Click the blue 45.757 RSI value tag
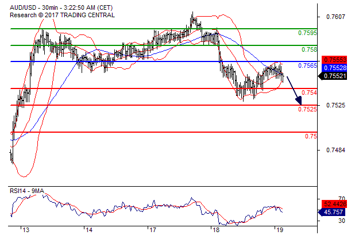This screenshot has width=355, height=239. 333,212
